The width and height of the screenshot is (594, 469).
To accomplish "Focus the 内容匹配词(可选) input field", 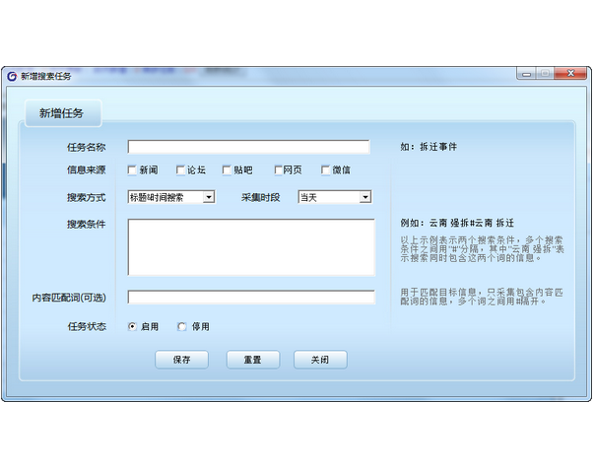I will pyautogui.click(x=251, y=298).
